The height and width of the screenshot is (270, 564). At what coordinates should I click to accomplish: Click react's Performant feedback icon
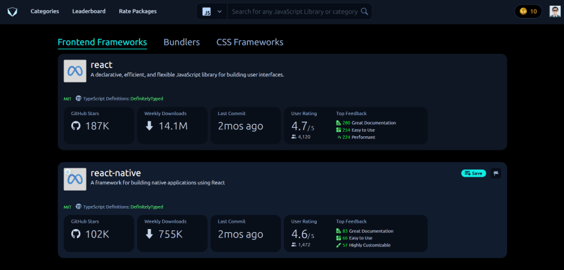click(338, 137)
